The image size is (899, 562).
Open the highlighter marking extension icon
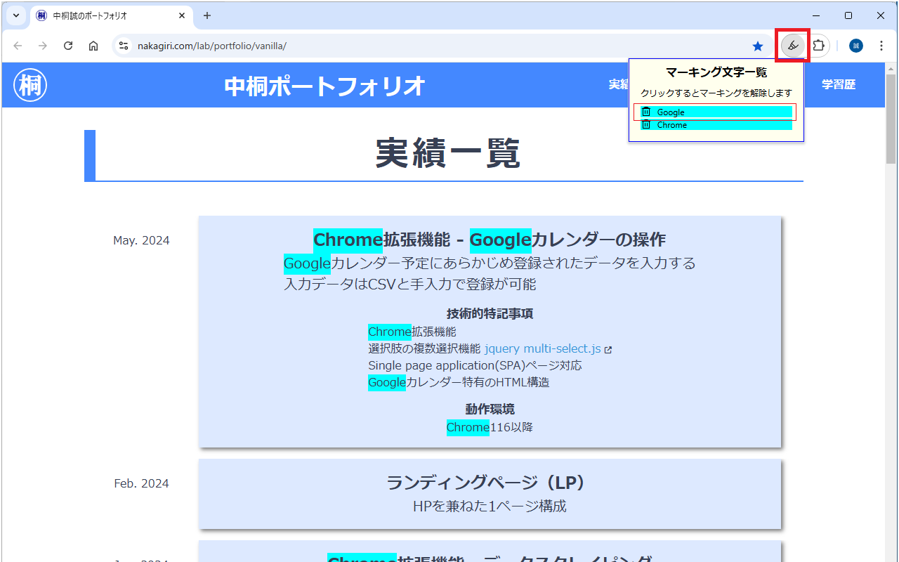[793, 46]
